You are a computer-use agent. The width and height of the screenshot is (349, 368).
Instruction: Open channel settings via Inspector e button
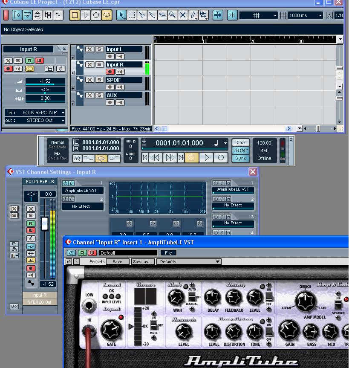(61, 69)
